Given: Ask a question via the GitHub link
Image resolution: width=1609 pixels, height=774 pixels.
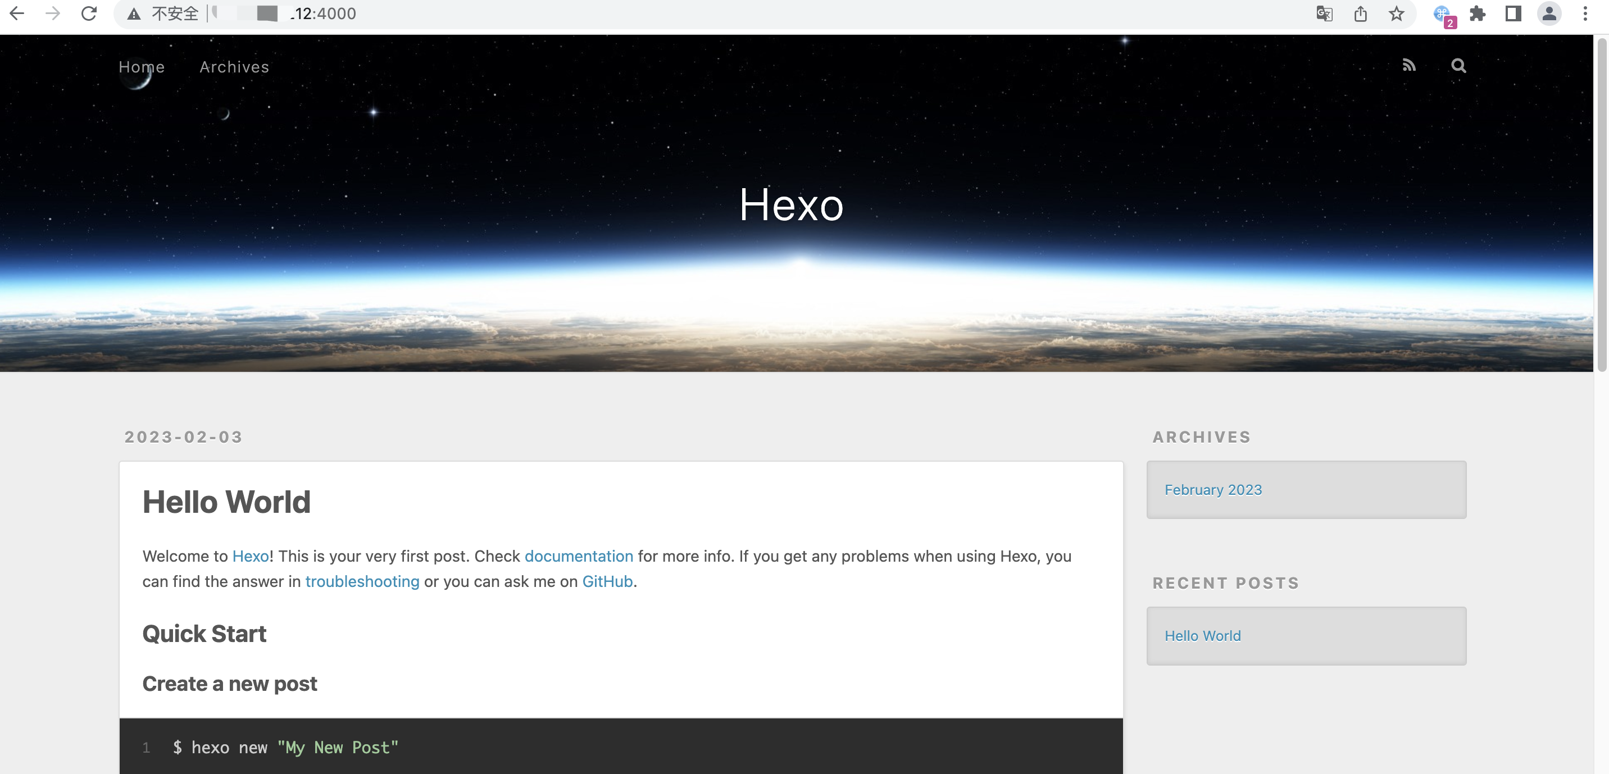Looking at the screenshot, I should click(x=607, y=581).
